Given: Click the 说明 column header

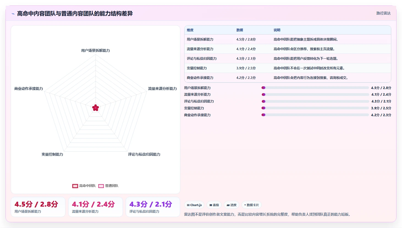Looking at the screenshot, I should pos(277,30).
